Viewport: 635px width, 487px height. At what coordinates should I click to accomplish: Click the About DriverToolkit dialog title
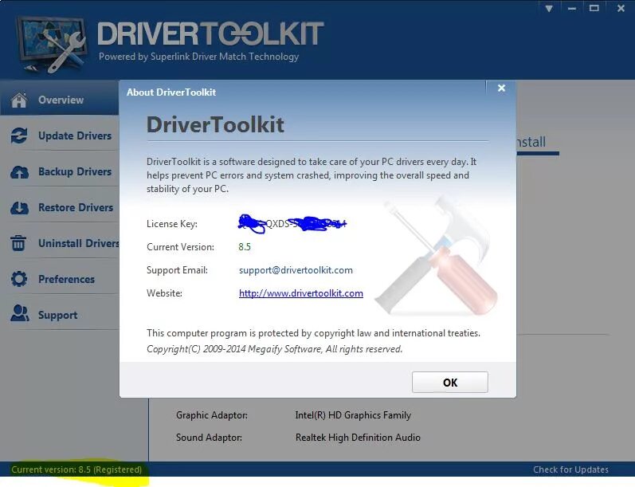pos(171,92)
